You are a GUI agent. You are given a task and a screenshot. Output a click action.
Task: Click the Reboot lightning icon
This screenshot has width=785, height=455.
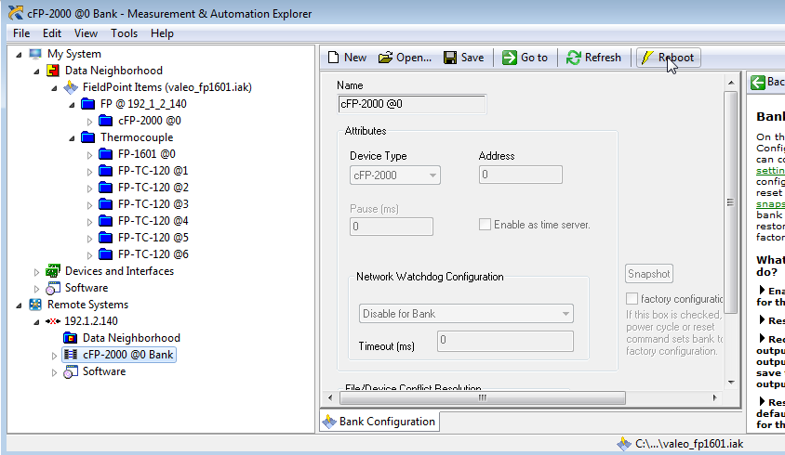click(x=646, y=58)
